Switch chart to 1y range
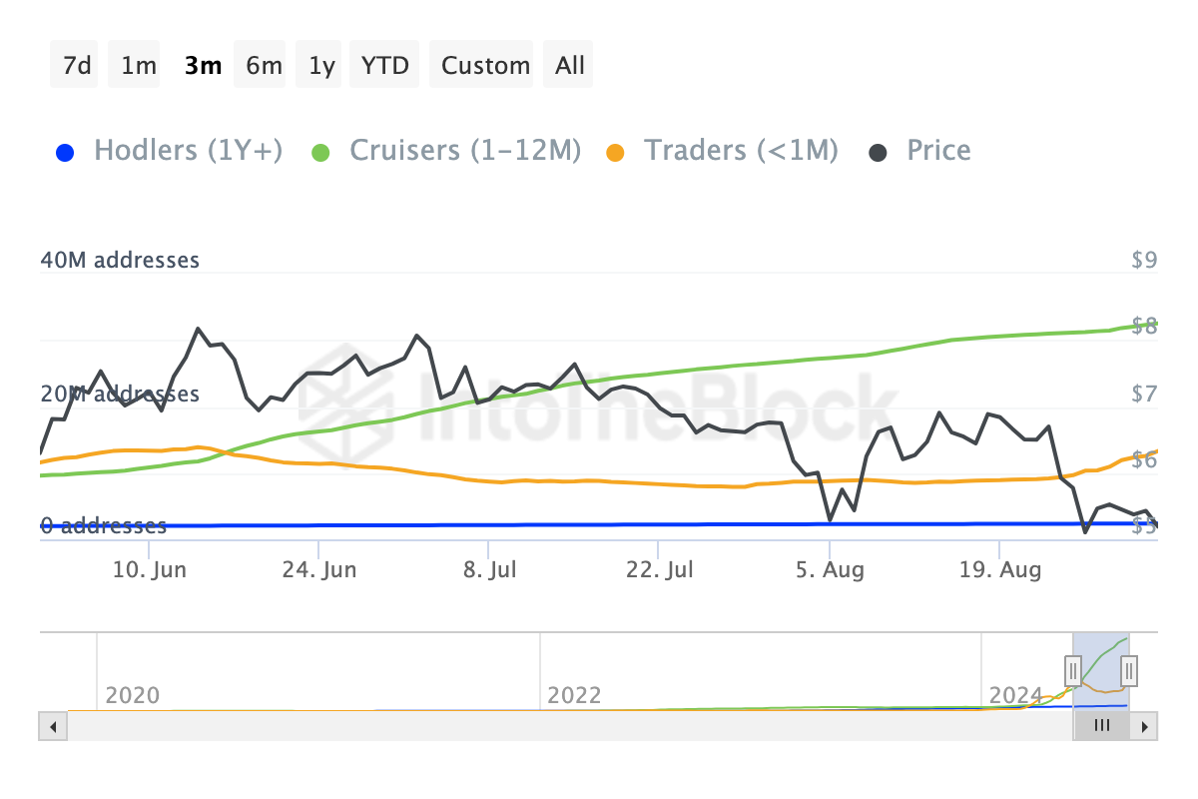1198x799 pixels. (321, 65)
